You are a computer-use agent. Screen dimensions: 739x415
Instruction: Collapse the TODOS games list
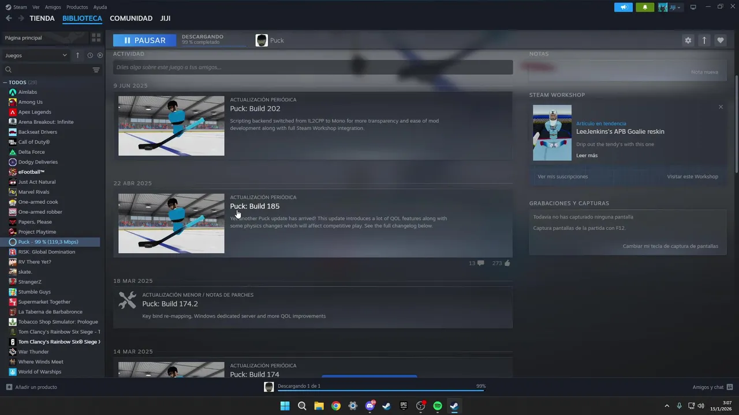6,82
